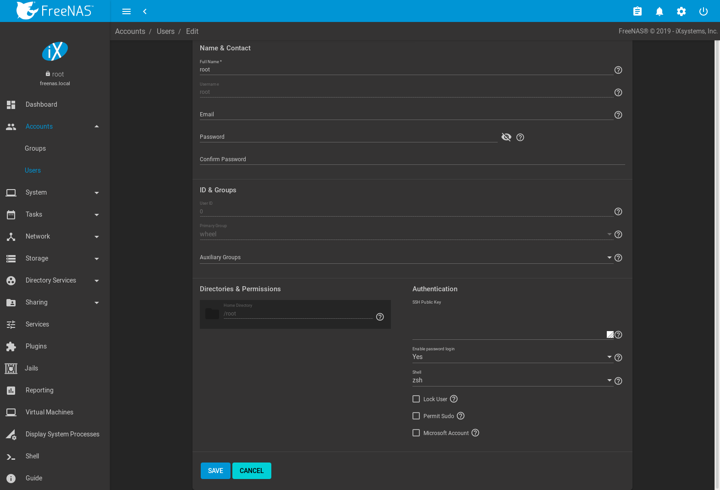Click the FreeNAS logo
The width and height of the screenshot is (720, 490).
(x=55, y=11)
